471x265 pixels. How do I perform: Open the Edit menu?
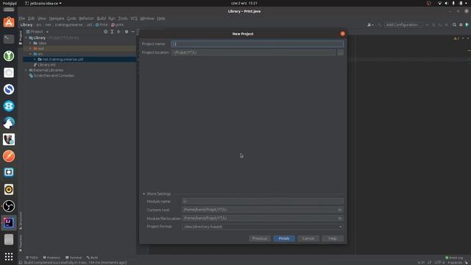tap(31, 18)
